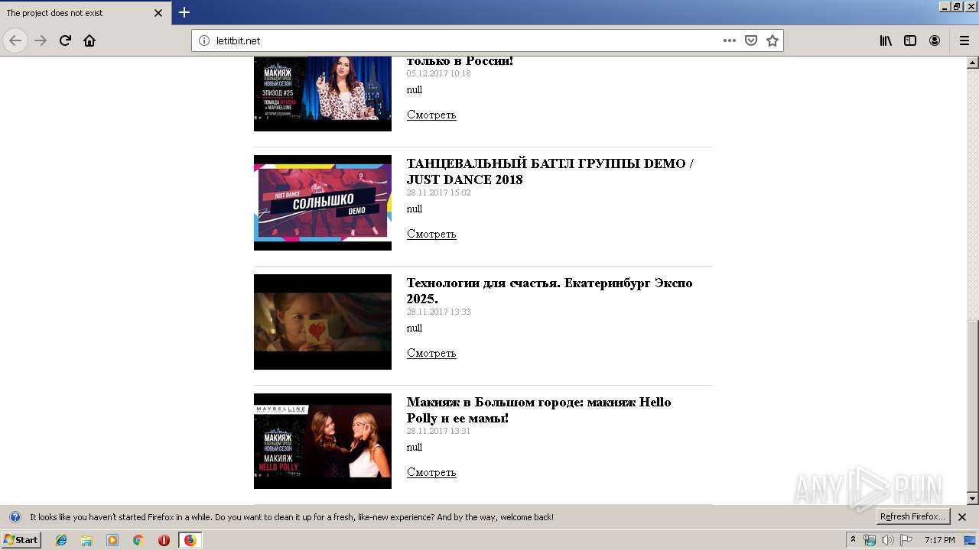Bookmark this page with star
The height and width of the screenshot is (550, 979).
click(x=772, y=40)
